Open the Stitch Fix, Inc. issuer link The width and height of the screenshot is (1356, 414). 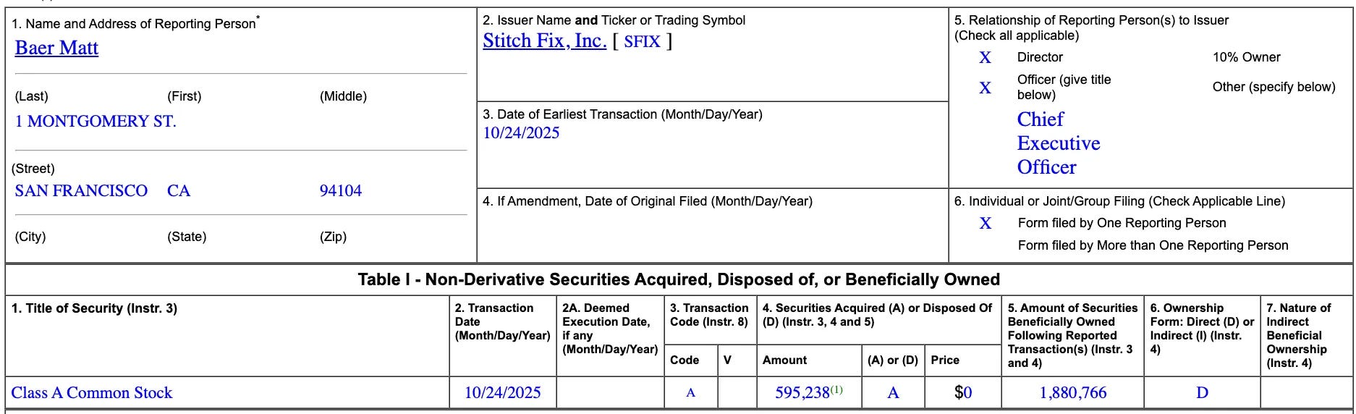[544, 41]
